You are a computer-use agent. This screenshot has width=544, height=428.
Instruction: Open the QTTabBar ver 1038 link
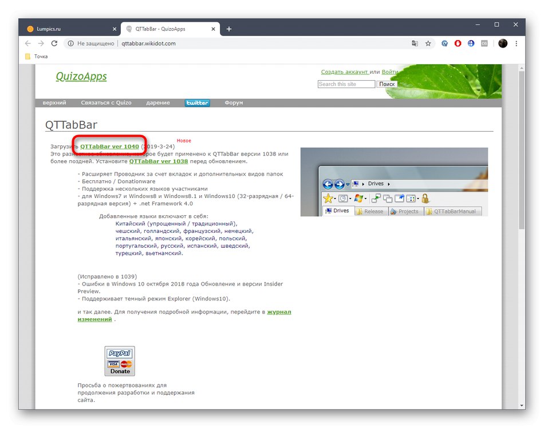point(159,161)
